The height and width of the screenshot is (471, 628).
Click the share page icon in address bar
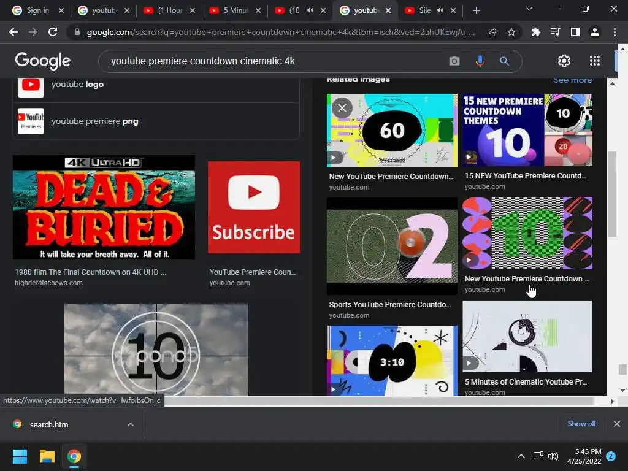click(x=492, y=32)
